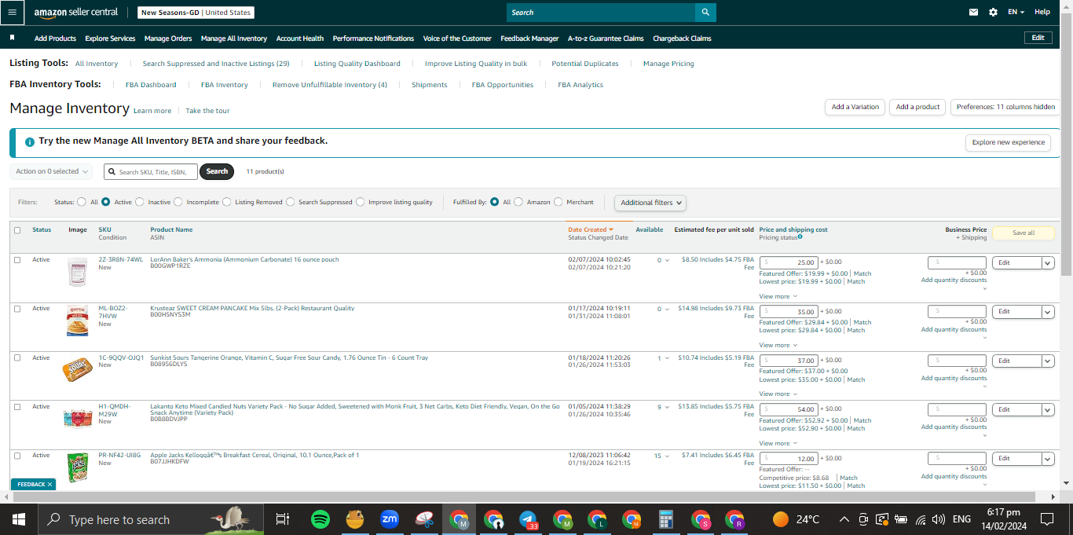This screenshot has height=535, width=1073.
Task: Click the black Search button next to SKU field
Action: (x=217, y=171)
